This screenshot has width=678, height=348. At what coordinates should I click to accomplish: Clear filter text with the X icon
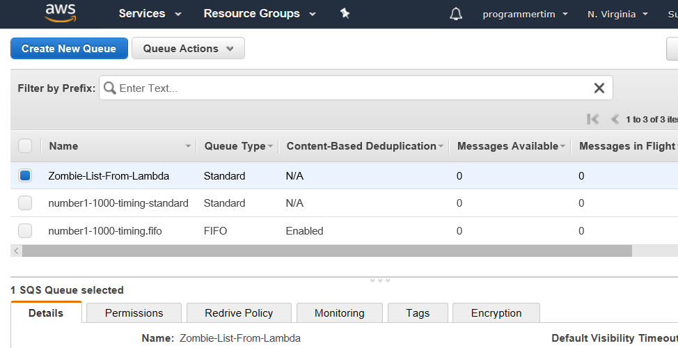pyautogui.click(x=599, y=88)
